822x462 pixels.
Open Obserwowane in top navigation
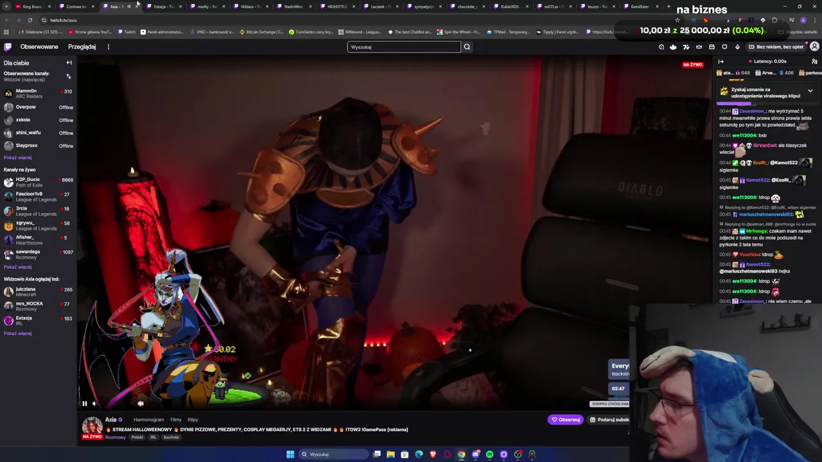[39, 47]
